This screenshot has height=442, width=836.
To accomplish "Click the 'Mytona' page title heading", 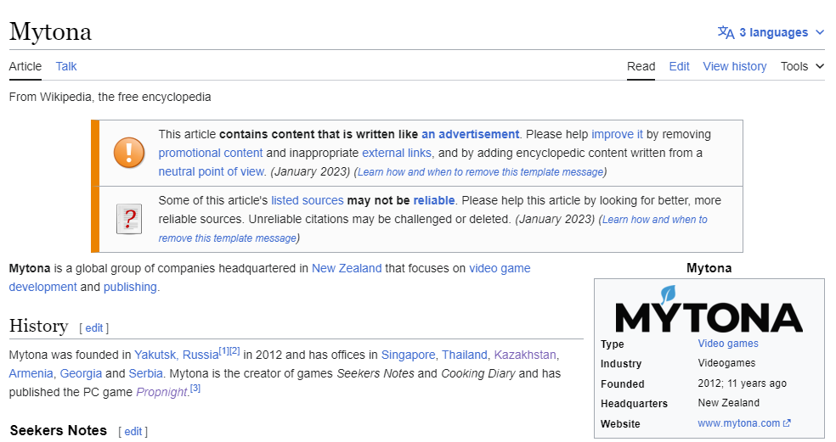I will point(50,32).
